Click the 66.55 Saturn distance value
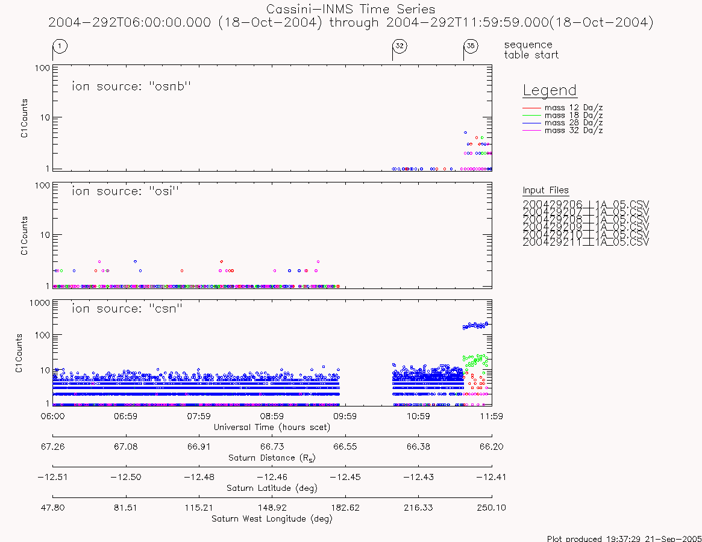702x542 pixels. pos(345,447)
